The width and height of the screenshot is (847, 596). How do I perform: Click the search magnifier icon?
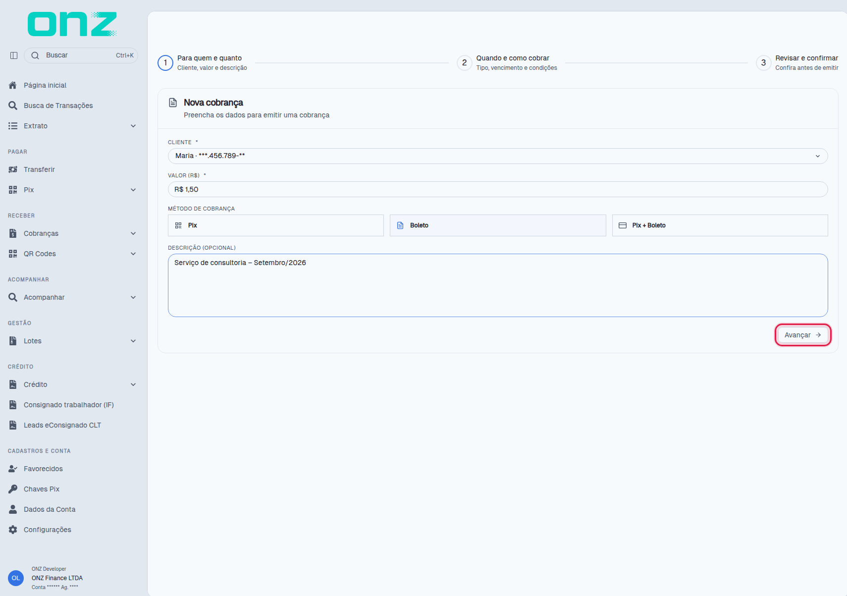(x=35, y=55)
